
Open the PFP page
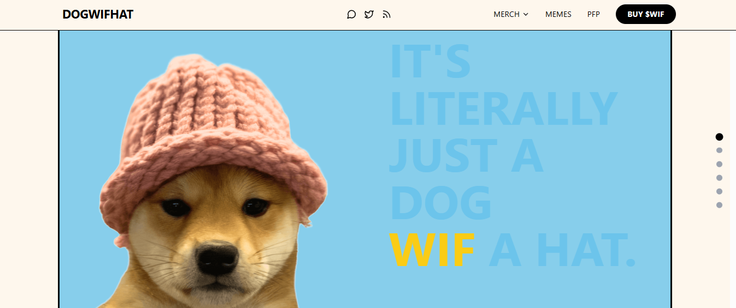pos(593,14)
